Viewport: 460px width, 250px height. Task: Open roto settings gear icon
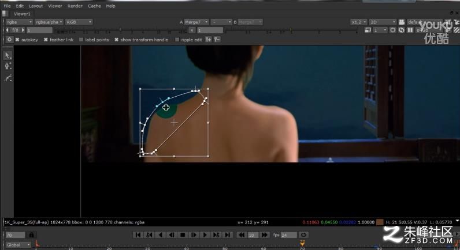tap(9, 39)
